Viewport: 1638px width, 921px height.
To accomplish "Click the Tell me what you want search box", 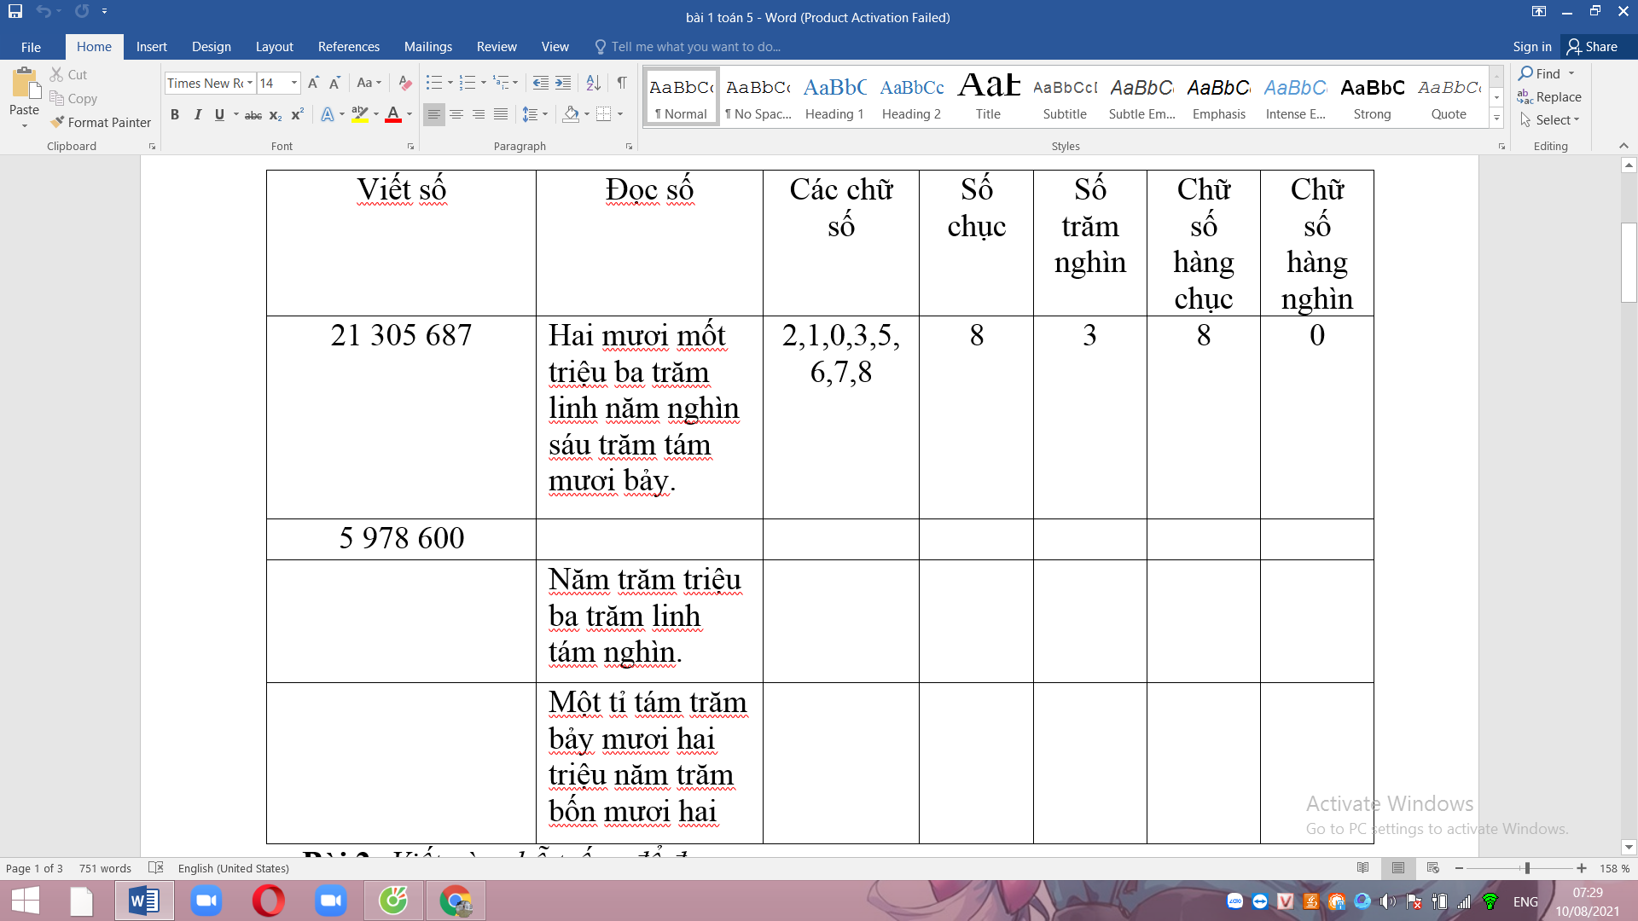I will coord(696,47).
